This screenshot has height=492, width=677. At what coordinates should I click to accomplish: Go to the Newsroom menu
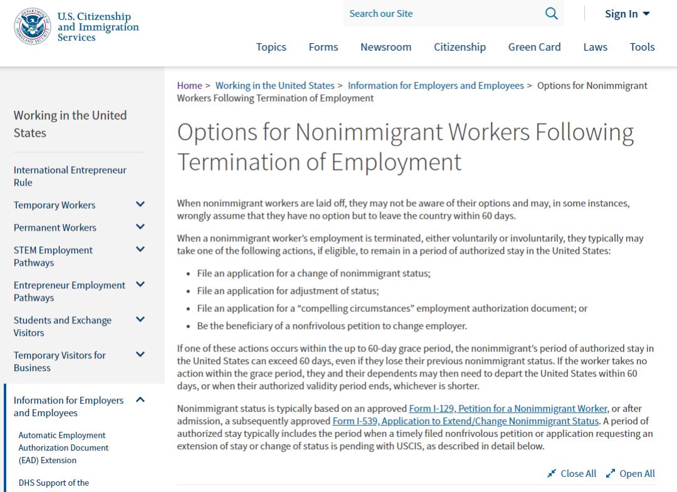[x=386, y=47]
